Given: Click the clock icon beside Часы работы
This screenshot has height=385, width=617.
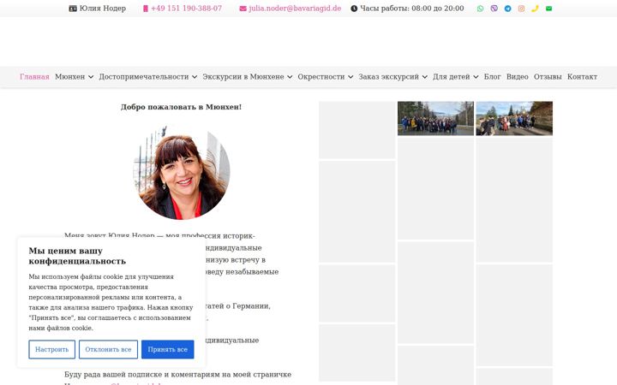Looking at the screenshot, I should [354, 9].
